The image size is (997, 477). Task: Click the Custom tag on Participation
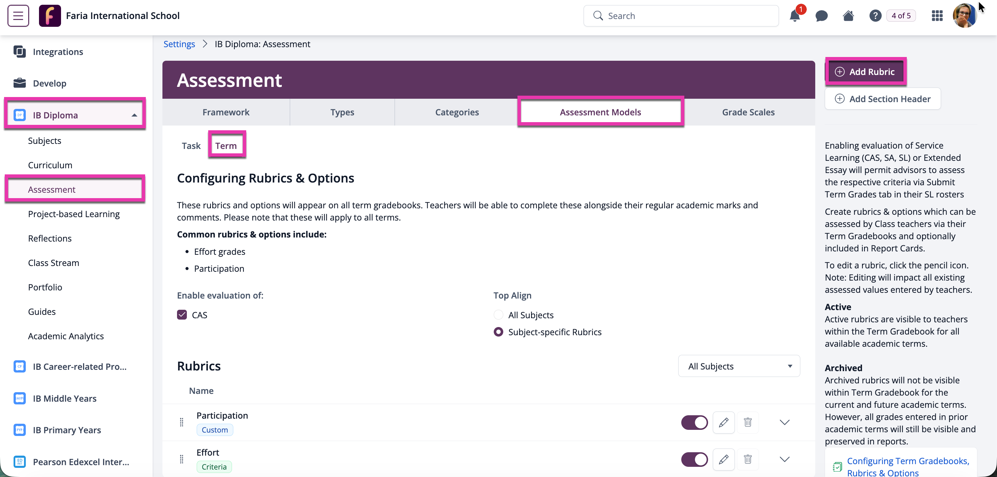tap(214, 430)
